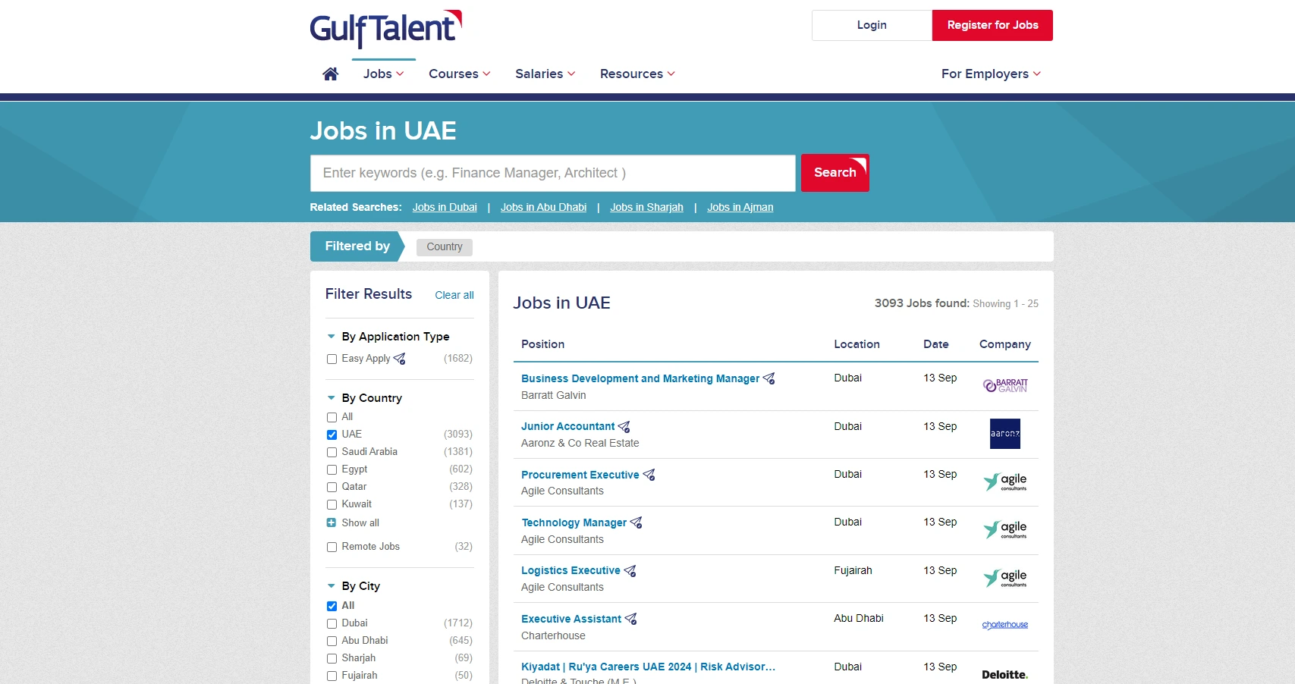This screenshot has height=684, width=1295.
Task: Collapse By Application Type section
Action: click(331, 336)
